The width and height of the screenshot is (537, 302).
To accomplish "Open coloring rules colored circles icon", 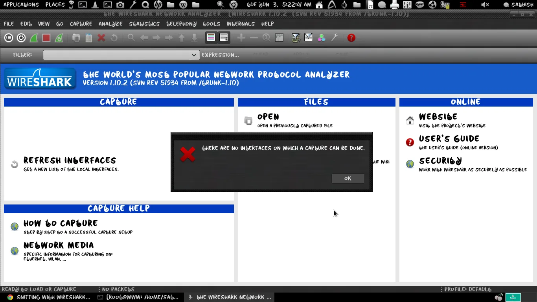I will [322, 38].
